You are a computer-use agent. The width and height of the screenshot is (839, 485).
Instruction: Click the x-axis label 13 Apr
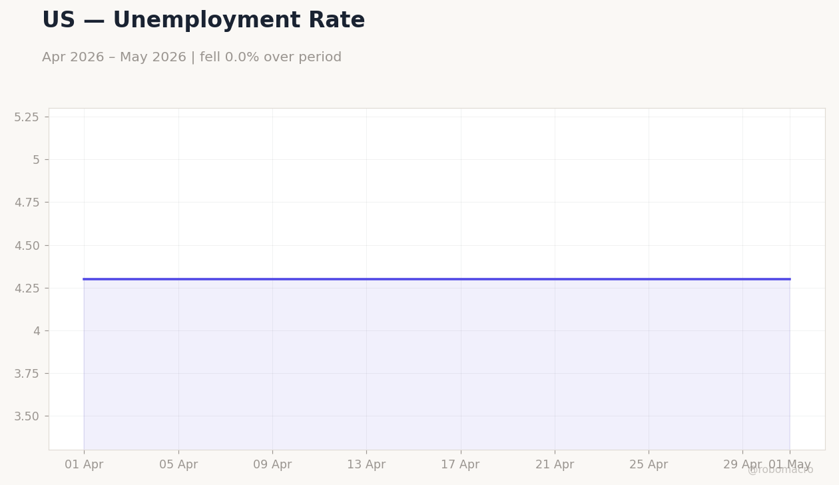366,465
